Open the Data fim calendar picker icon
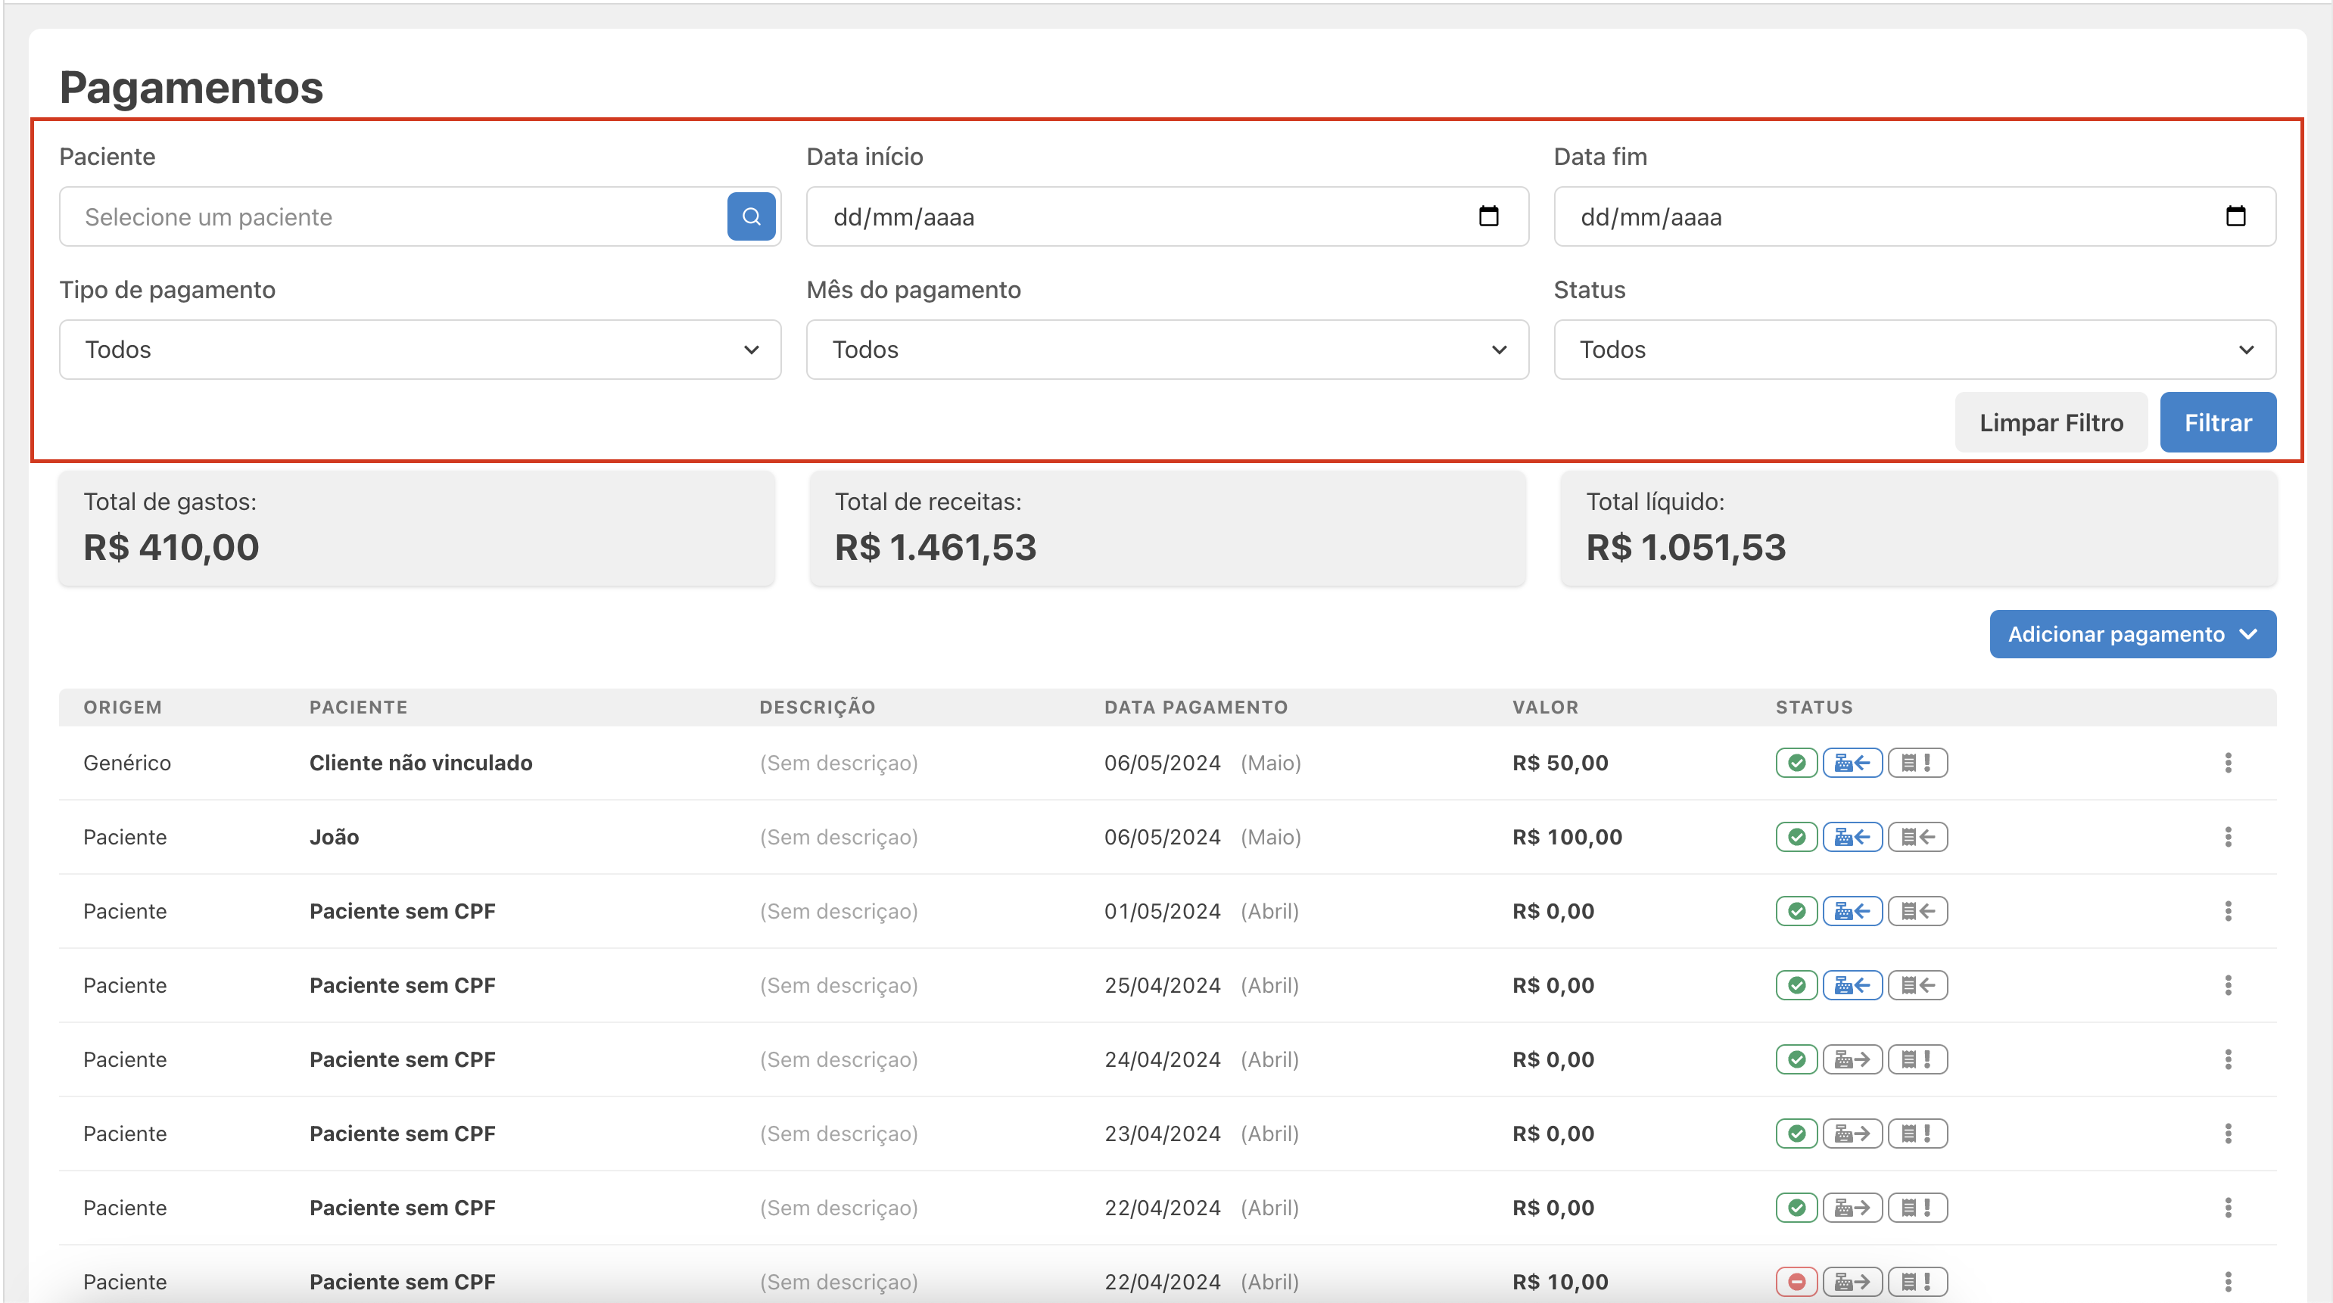The width and height of the screenshot is (2333, 1303). click(2235, 216)
